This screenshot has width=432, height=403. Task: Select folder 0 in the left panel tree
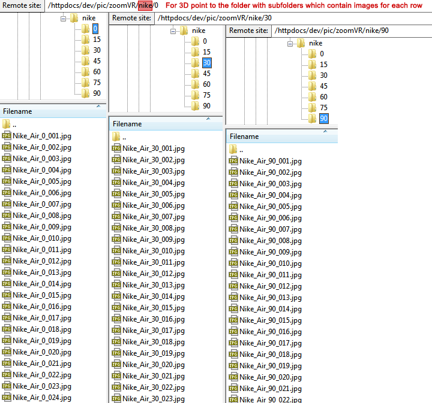click(95, 29)
